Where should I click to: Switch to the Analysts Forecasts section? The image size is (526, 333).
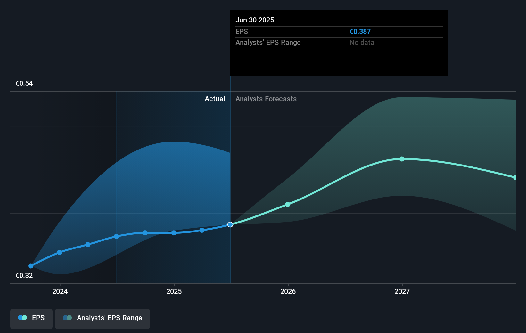(x=266, y=99)
